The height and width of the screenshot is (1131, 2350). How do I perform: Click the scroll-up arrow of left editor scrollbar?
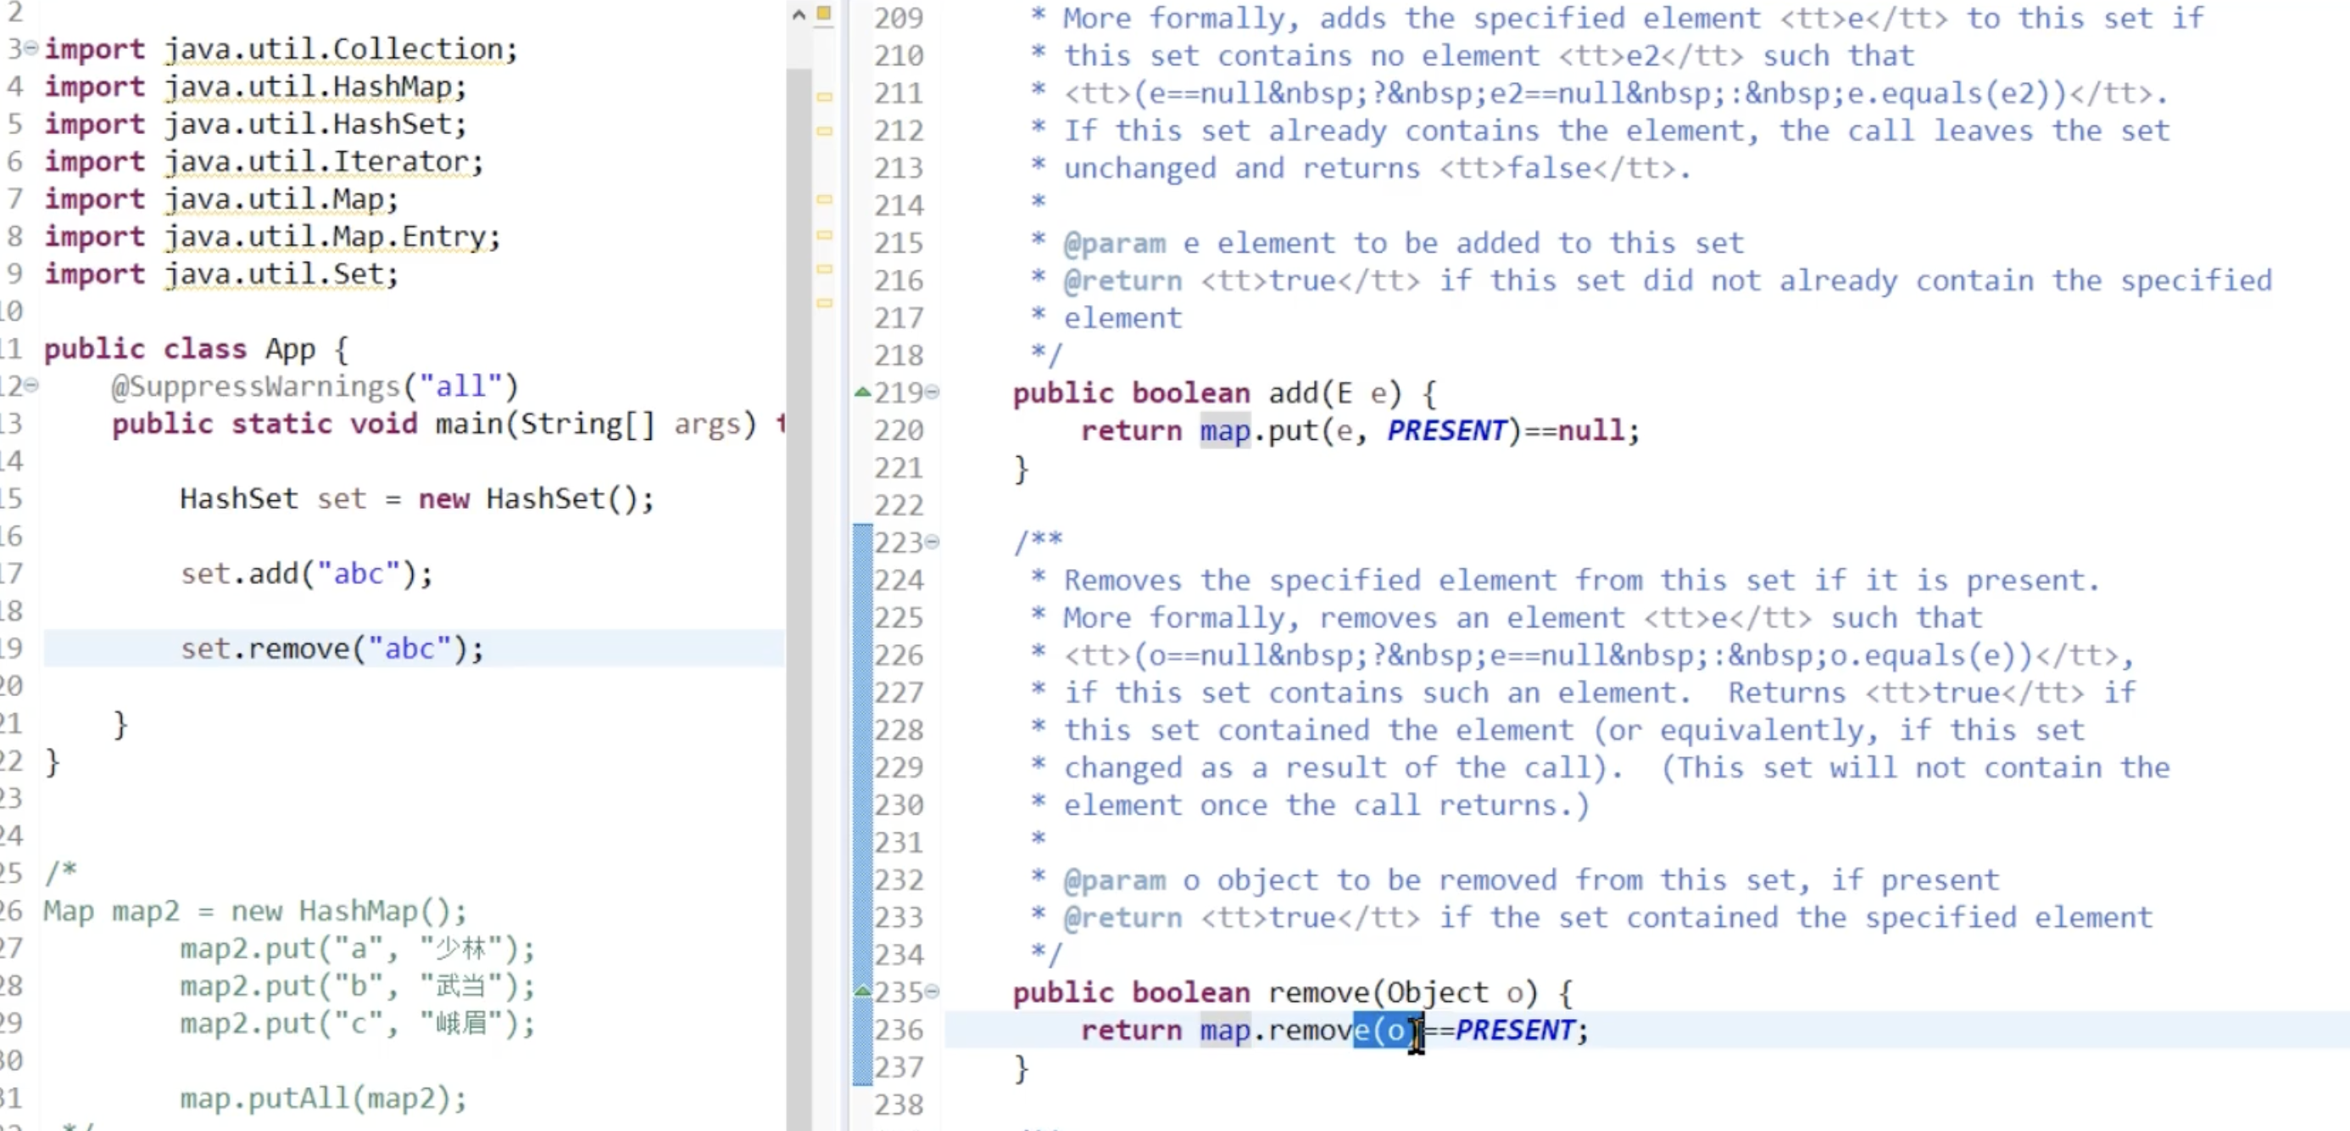(x=799, y=14)
